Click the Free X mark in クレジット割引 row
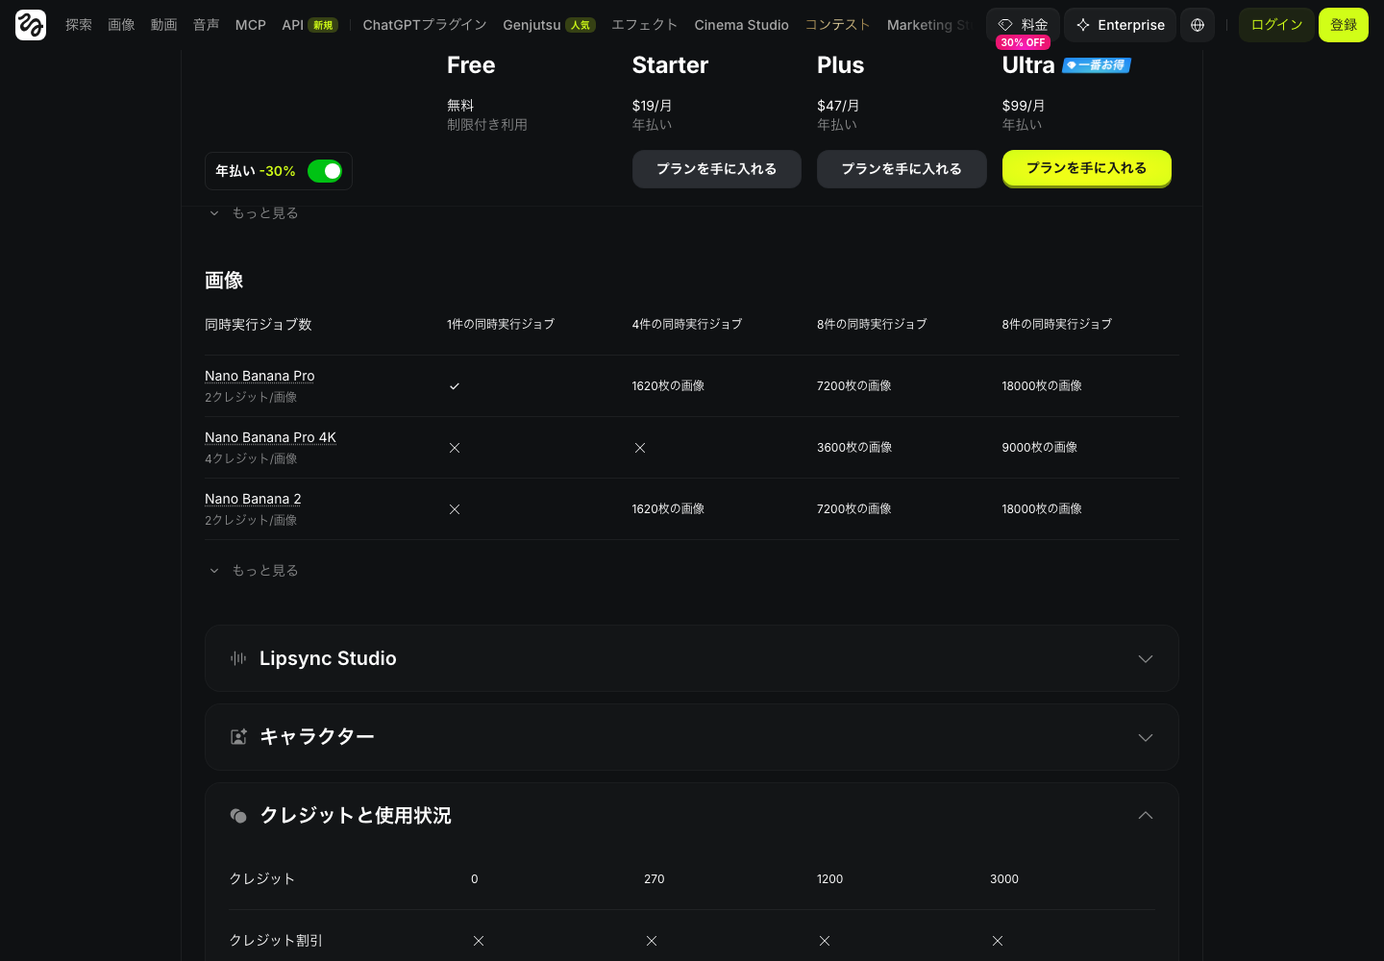The width and height of the screenshot is (1384, 961). (479, 941)
